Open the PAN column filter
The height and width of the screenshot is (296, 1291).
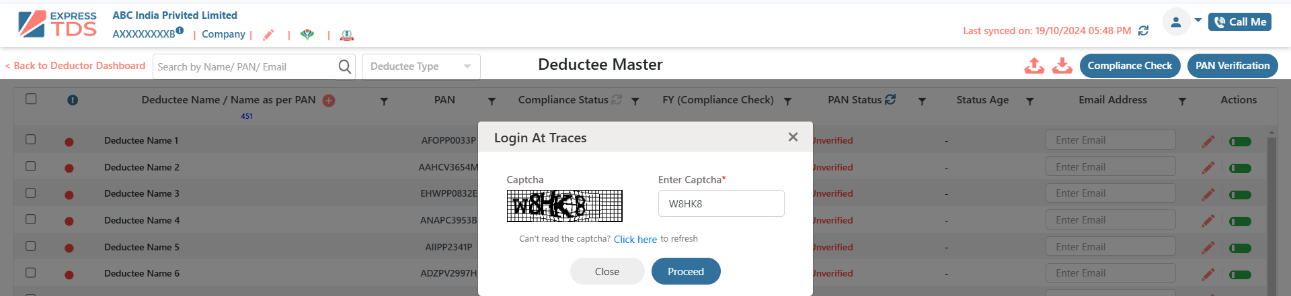click(492, 101)
